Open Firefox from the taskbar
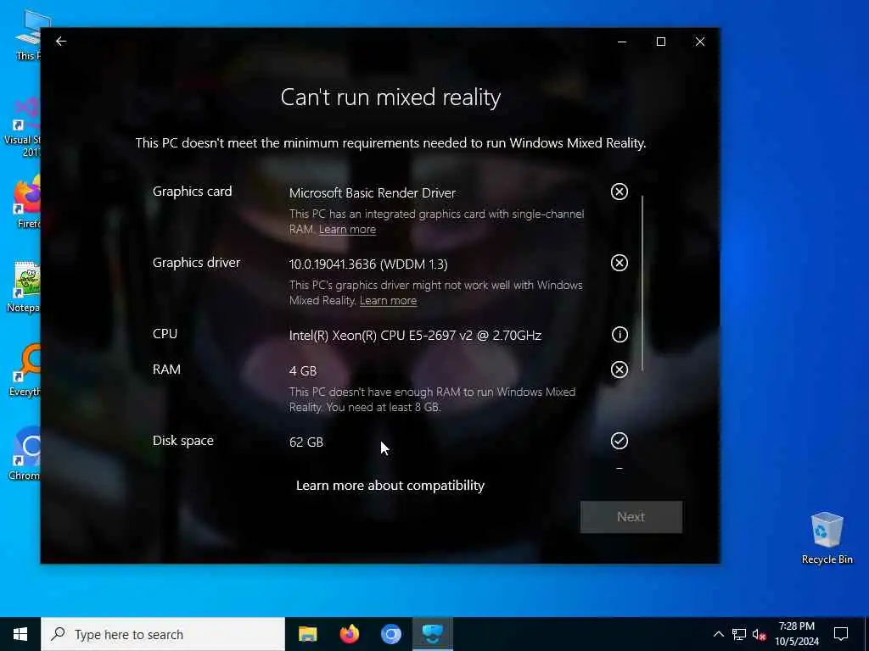 [x=349, y=634]
